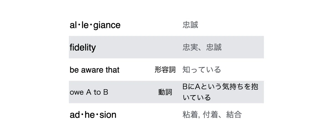Select the word ad·he·sion
333x131 pixels.
coord(93,115)
